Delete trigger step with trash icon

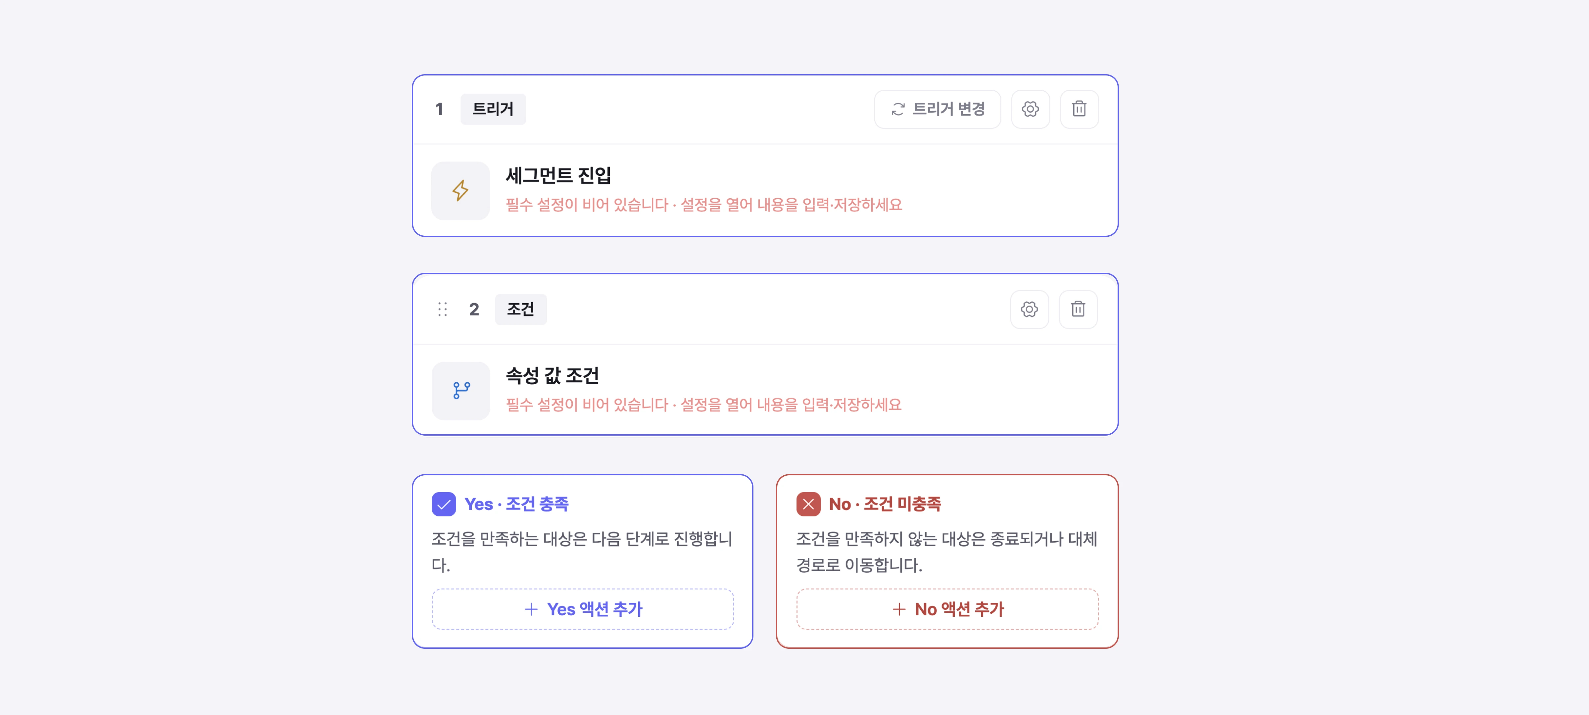click(1079, 109)
